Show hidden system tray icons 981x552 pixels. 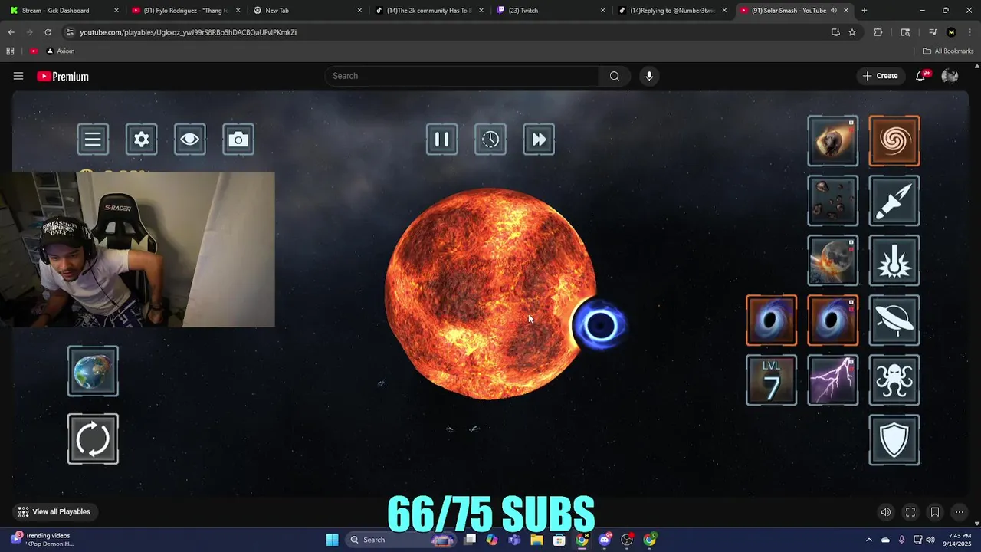tap(868, 540)
